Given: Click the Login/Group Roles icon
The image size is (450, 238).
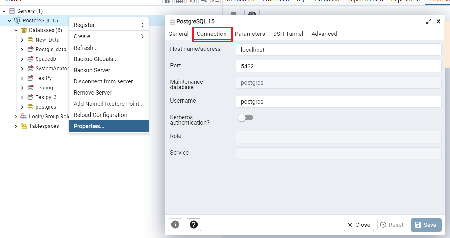Looking at the screenshot, I should (x=24, y=117).
